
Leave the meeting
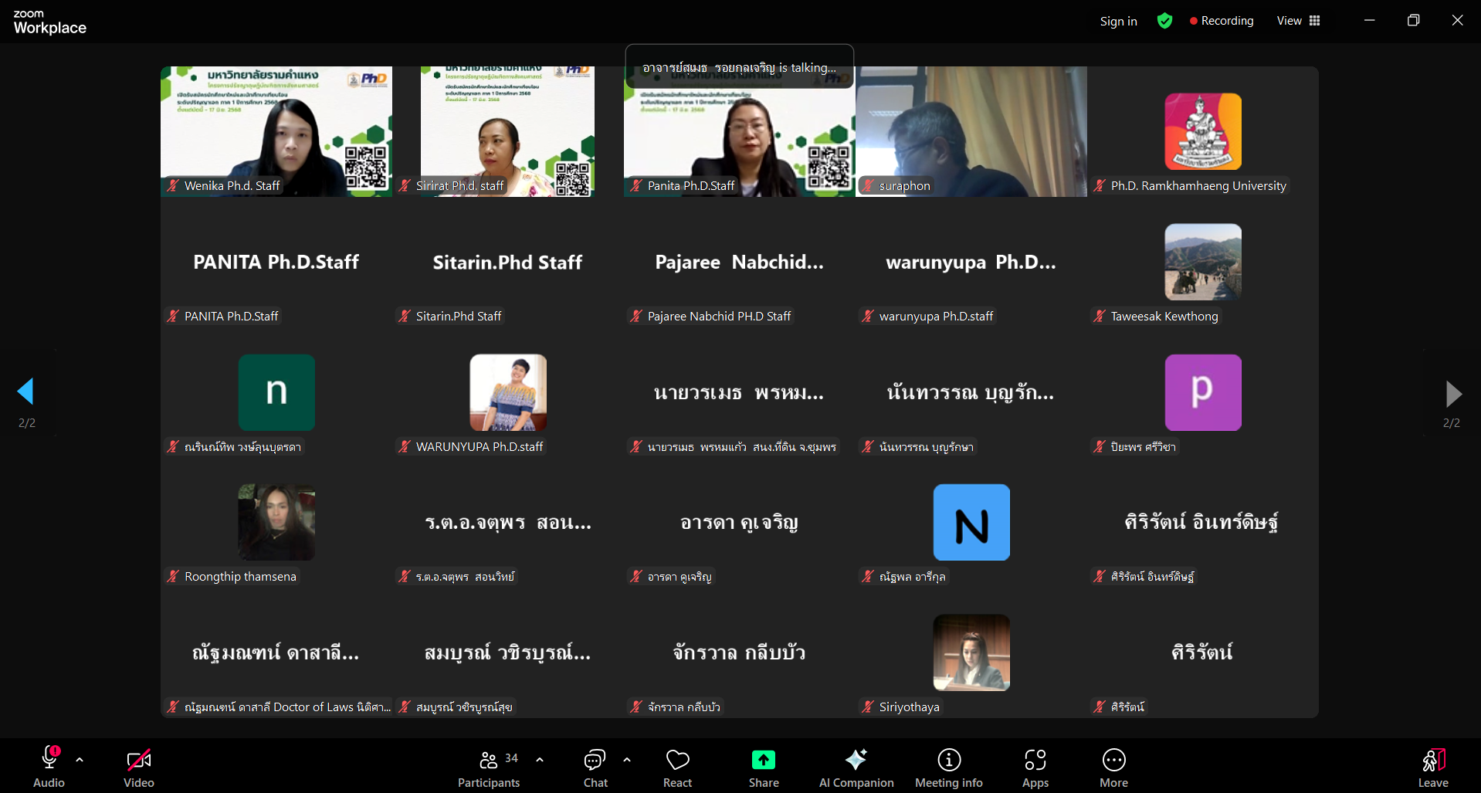click(x=1433, y=766)
